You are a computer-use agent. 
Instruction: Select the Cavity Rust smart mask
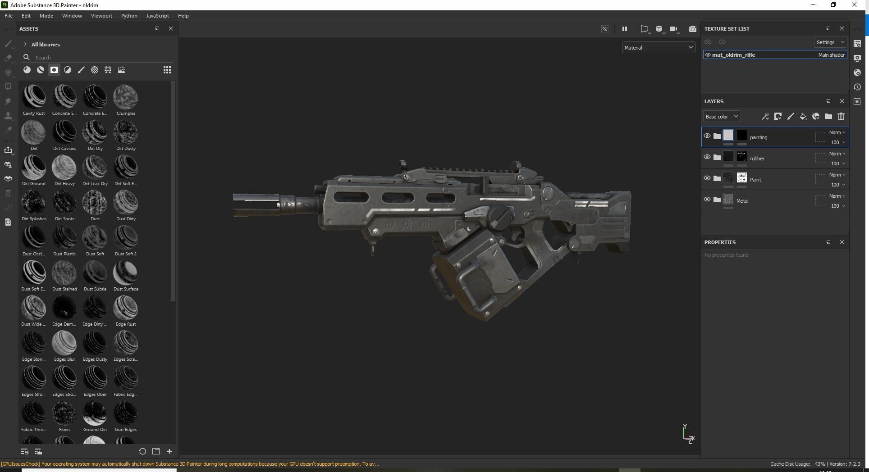tap(34, 100)
